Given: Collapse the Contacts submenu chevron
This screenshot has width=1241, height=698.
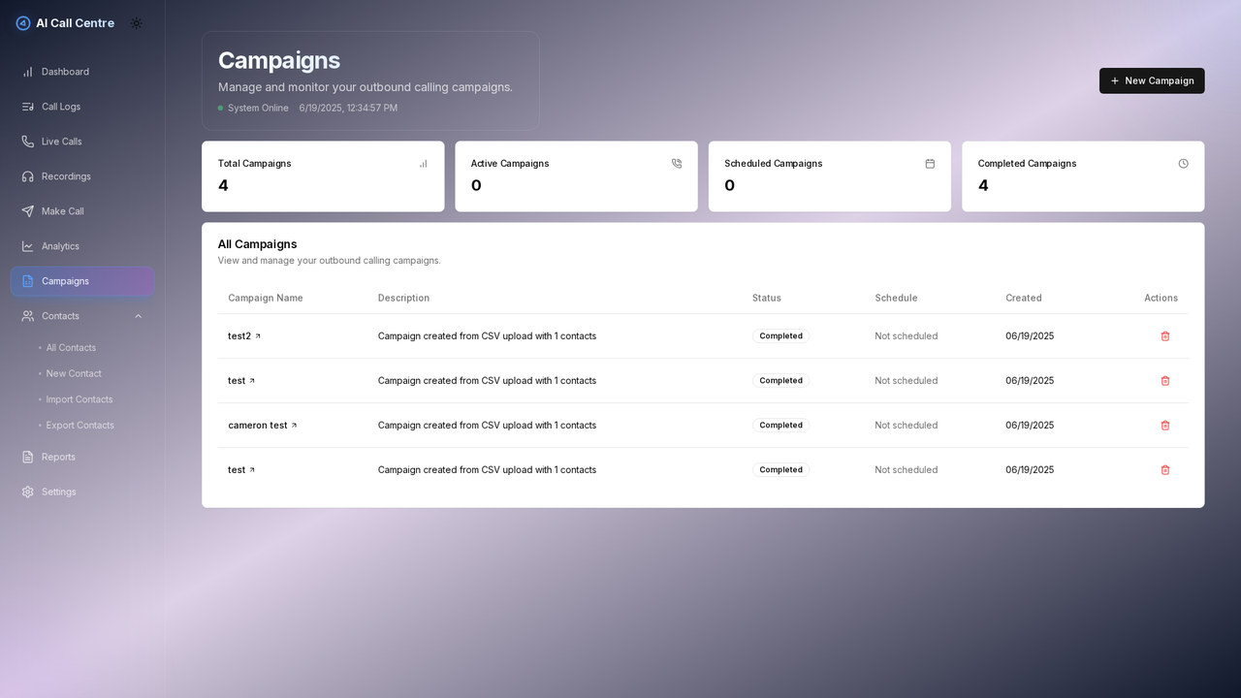Looking at the screenshot, I should 138,316.
